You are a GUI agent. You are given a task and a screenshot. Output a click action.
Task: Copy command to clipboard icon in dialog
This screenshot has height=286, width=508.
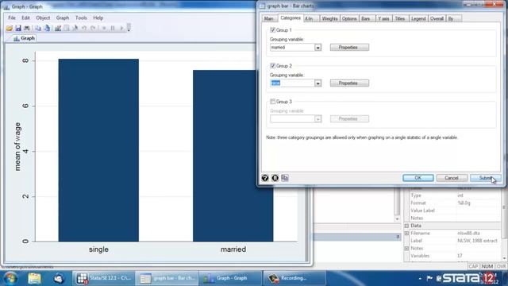[x=285, y=178]
